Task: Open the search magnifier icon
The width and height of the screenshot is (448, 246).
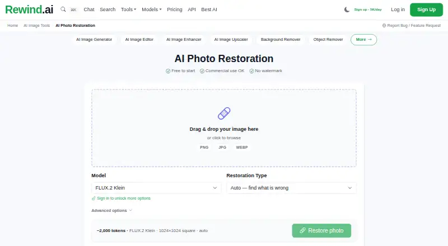Action: click(63, 10)
